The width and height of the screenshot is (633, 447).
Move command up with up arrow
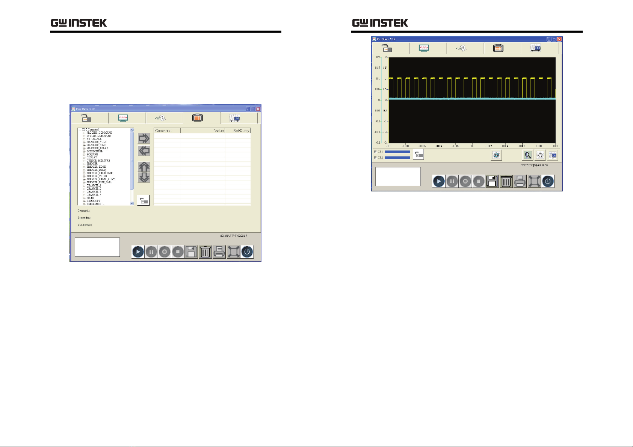pos(144,167)
